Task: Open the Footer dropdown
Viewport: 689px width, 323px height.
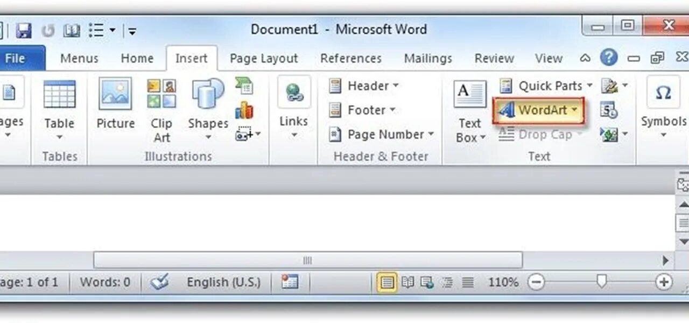Action: tap(362, 110)
